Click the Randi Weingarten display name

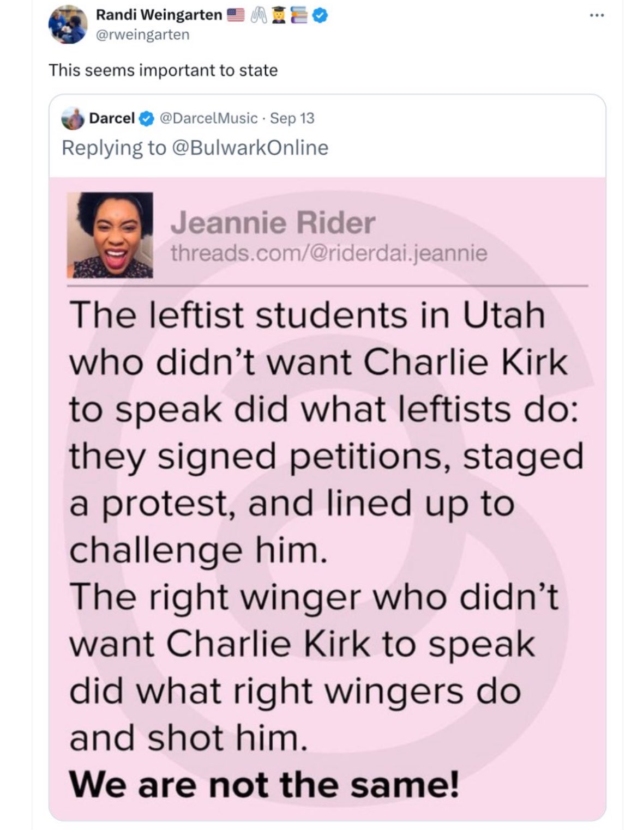click(159, 15)
